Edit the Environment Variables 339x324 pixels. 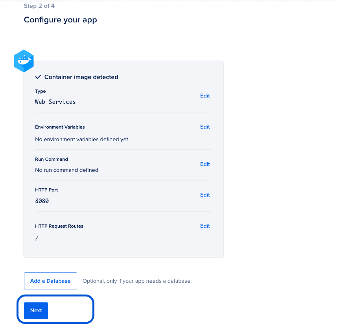coord(205,127)
